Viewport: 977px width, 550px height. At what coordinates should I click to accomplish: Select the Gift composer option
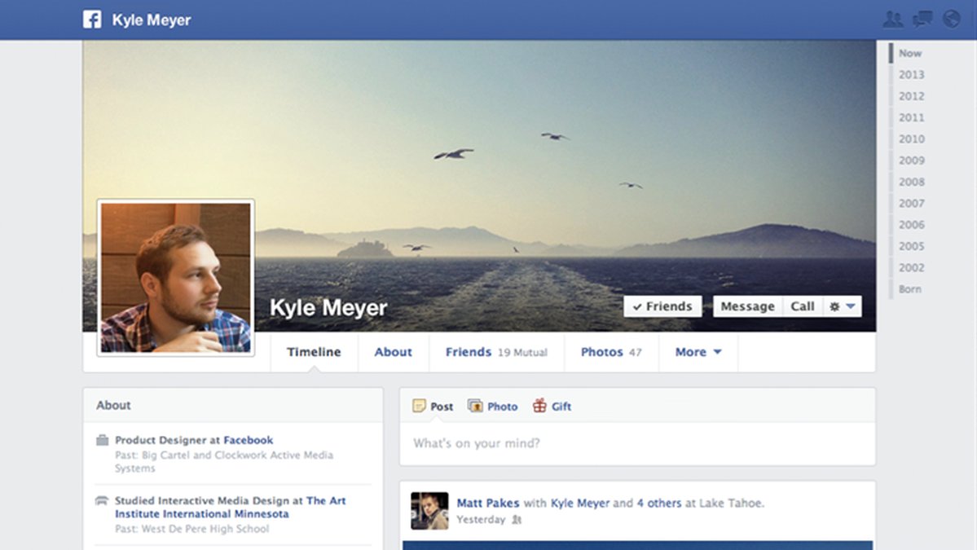pos(552,406)
